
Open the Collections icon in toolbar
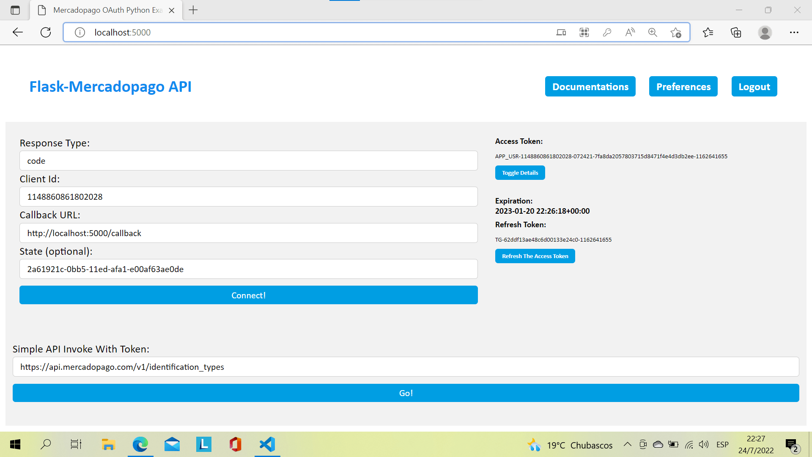tap(736, 32)
